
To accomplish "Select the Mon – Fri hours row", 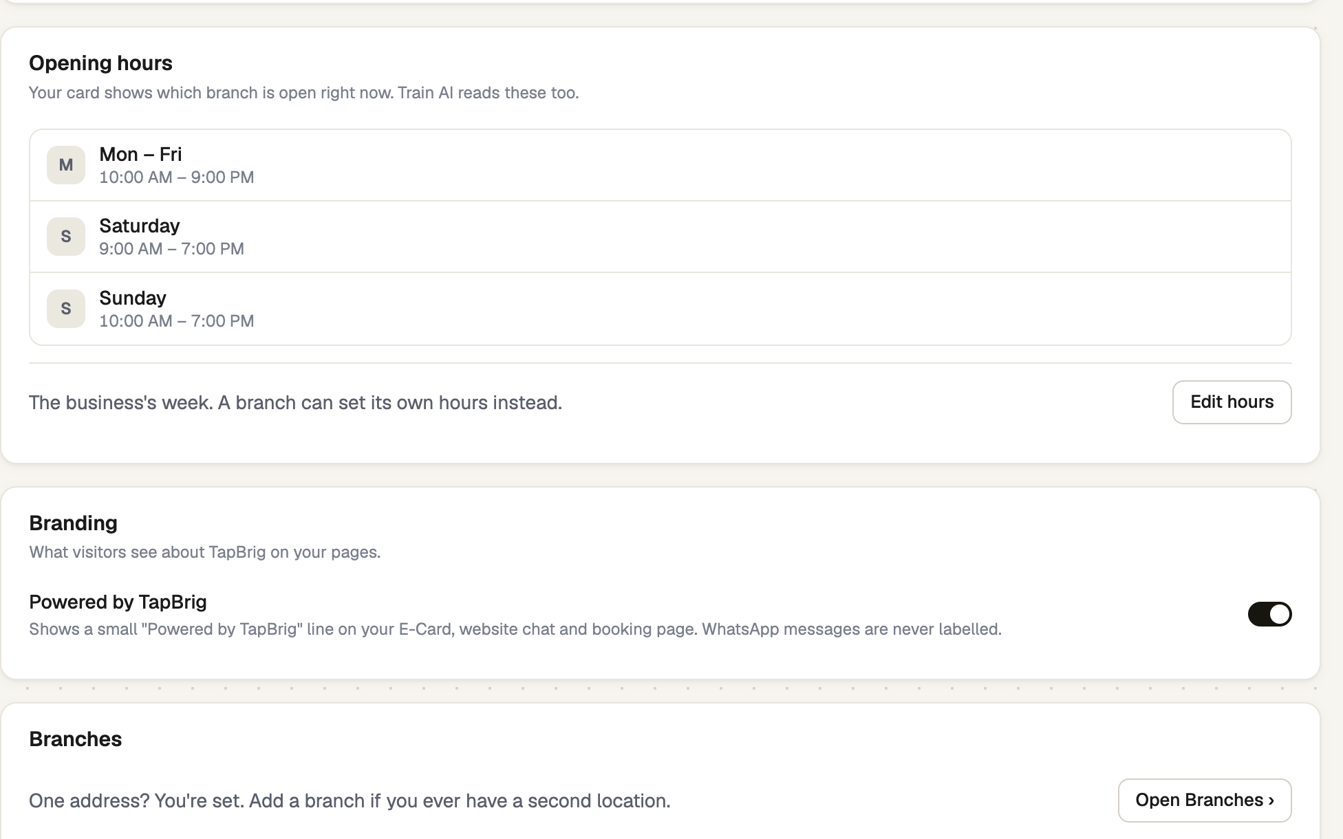I will pyautogui.click(x=660, y=165).
